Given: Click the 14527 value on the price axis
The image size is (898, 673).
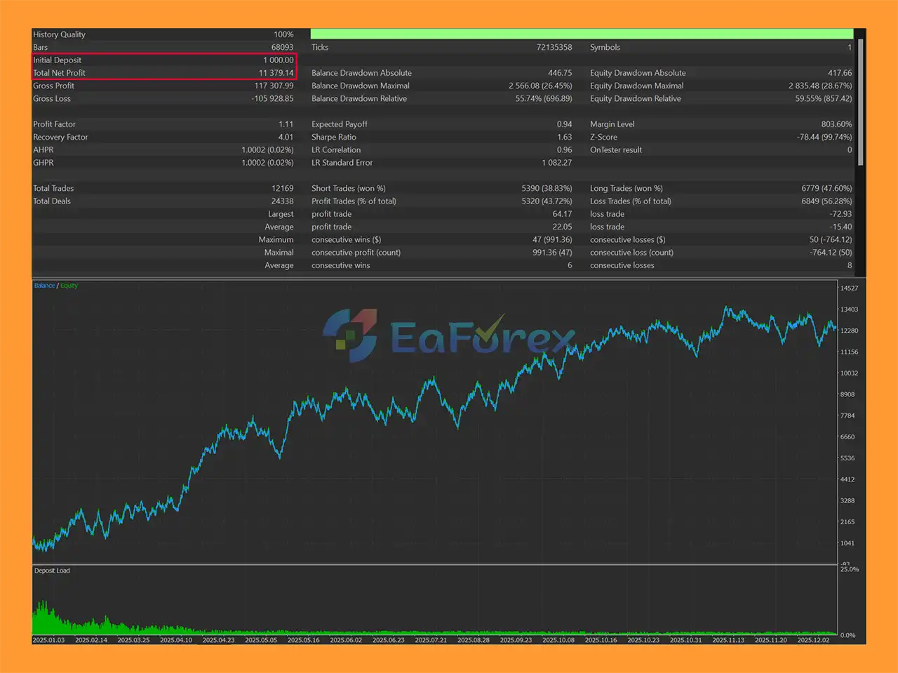Looking at the screenshot, I should pyautogui.click(x=849, y=288).
